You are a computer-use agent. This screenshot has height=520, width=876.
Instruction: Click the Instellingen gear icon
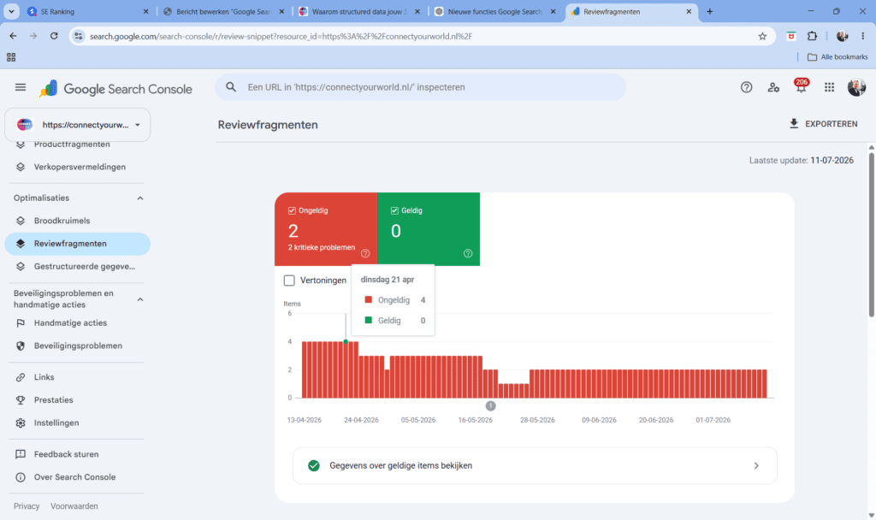click(x=21, y=422)
